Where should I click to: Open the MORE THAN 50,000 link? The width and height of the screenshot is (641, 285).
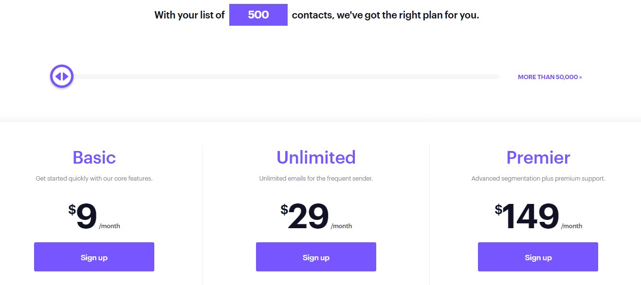pos(549,77)
